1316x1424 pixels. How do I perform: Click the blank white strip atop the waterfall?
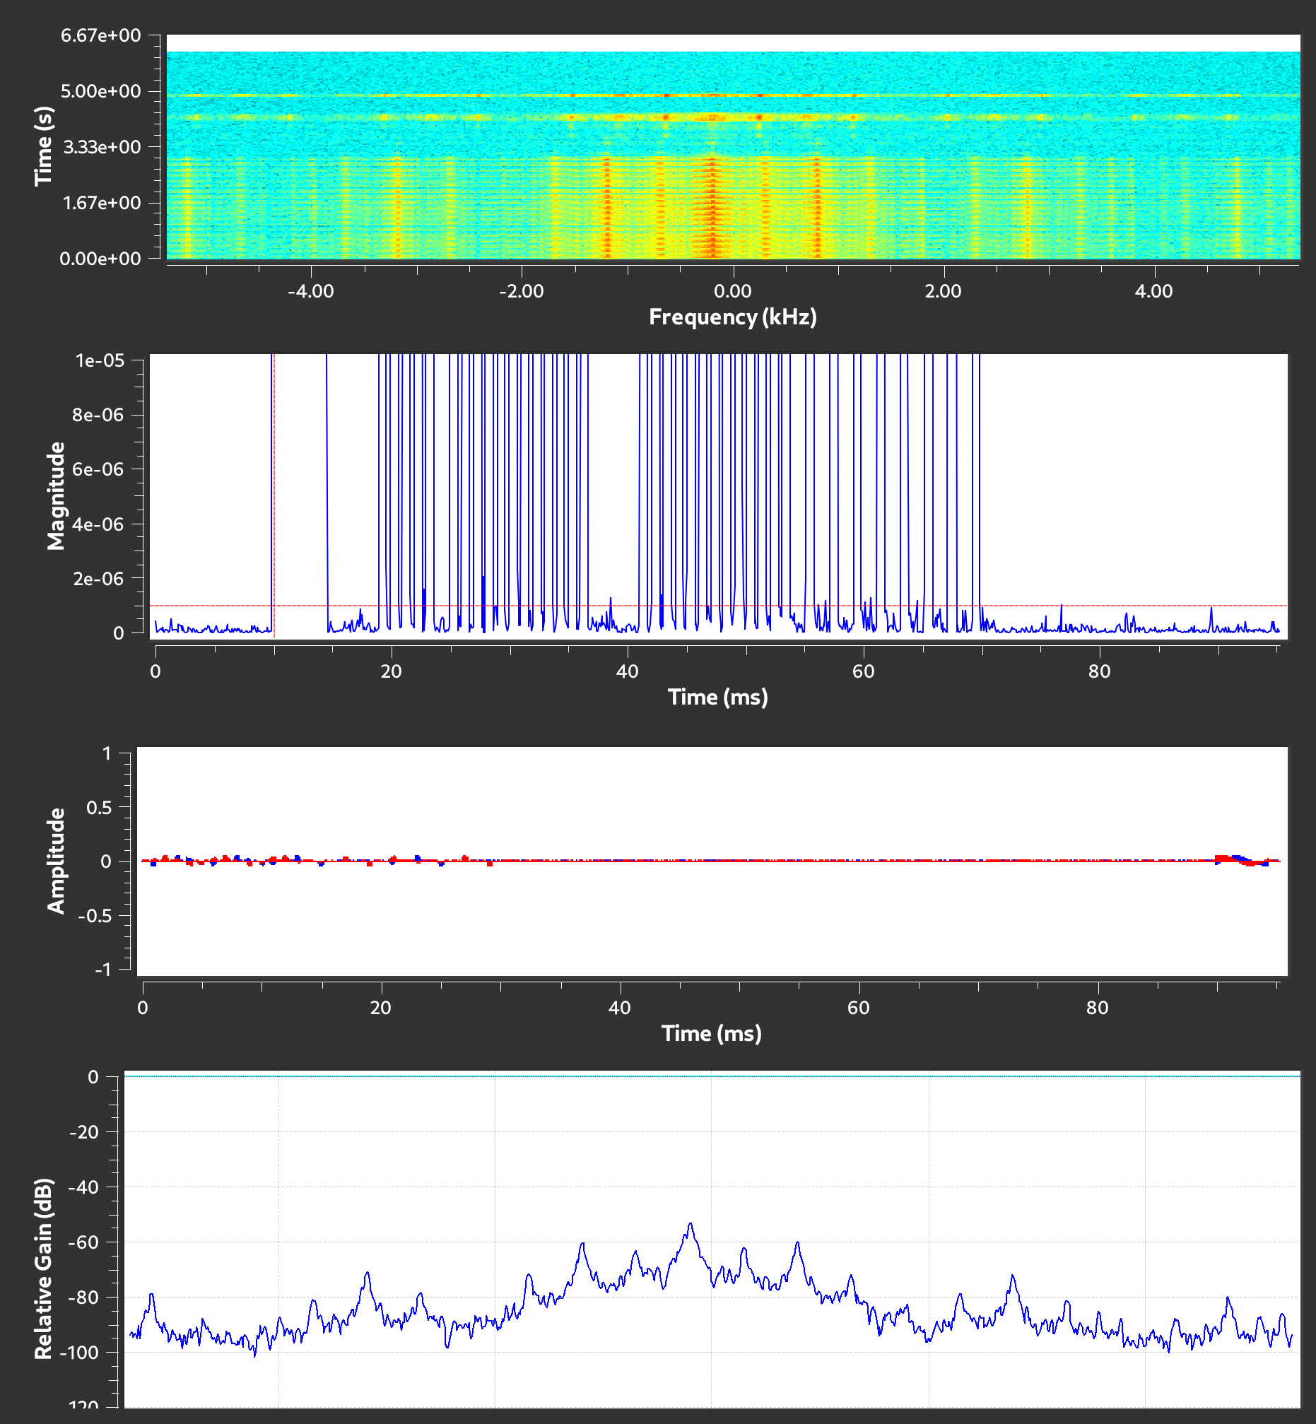click(732, 42)
